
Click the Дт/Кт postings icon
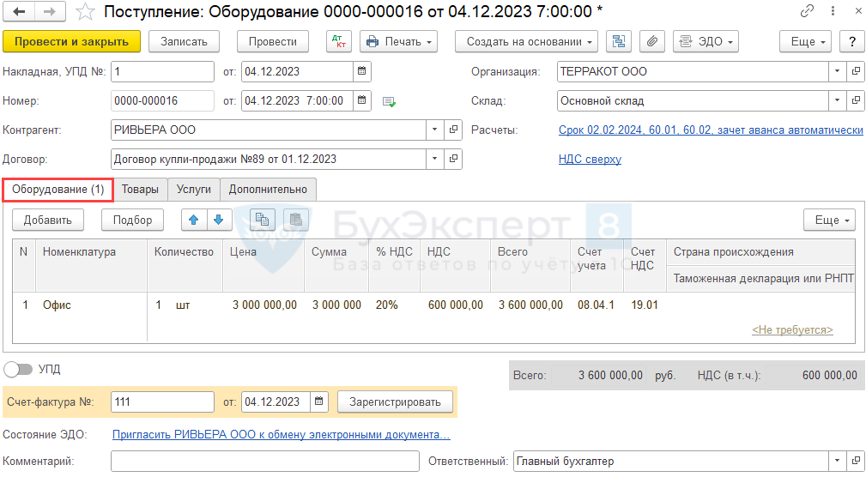pos(339,41)
